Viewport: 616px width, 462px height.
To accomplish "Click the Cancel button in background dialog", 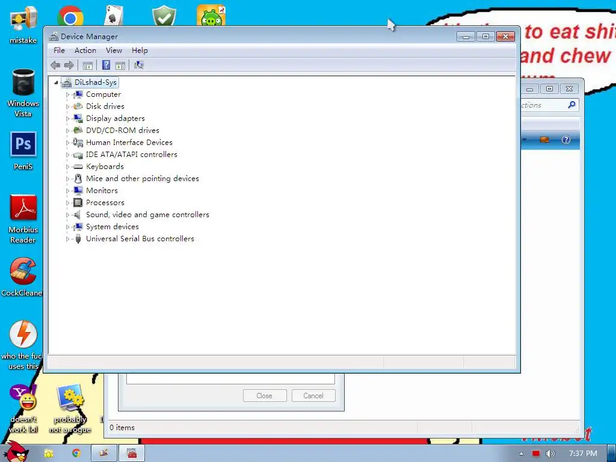I will pyautogui.click(x=313, y=396).
